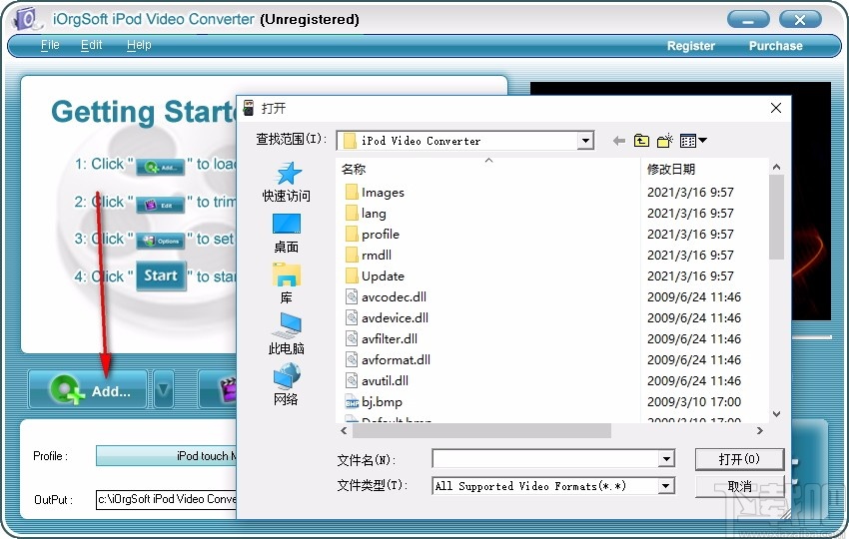Select the profile folder
Viewport: 849px width, 539px height.
(373, 235)
